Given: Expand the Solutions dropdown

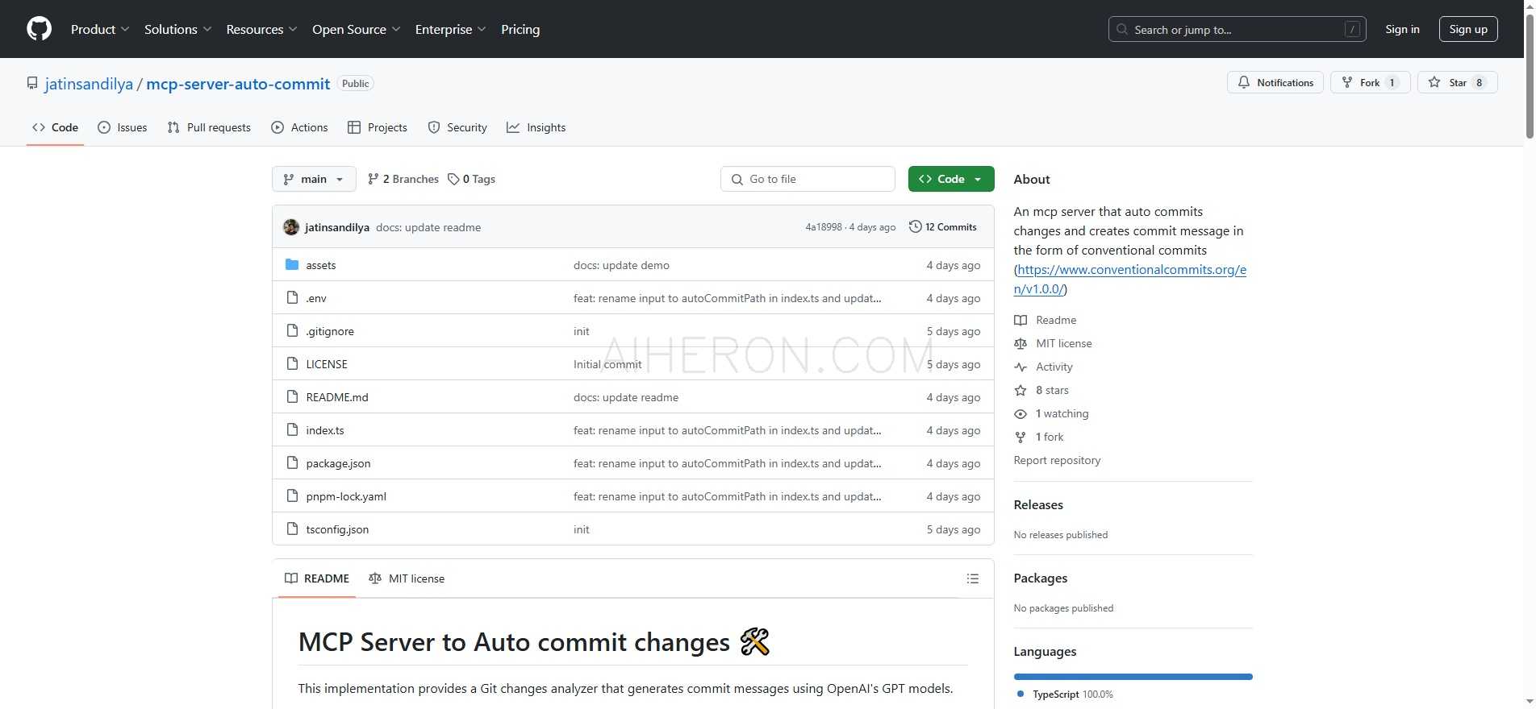Looking at the screenshot, I should (177, 29).
